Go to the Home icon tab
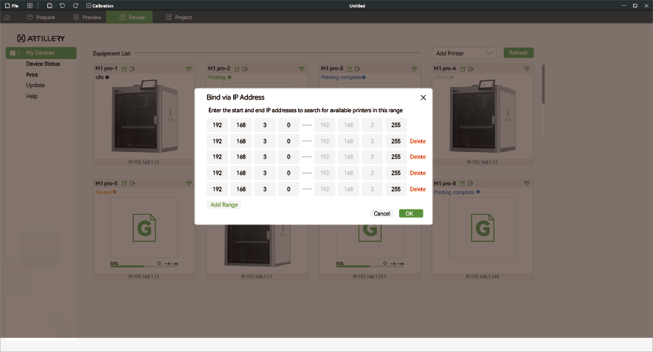The height and width of the screenshot is (352, 653). point(7,18)
